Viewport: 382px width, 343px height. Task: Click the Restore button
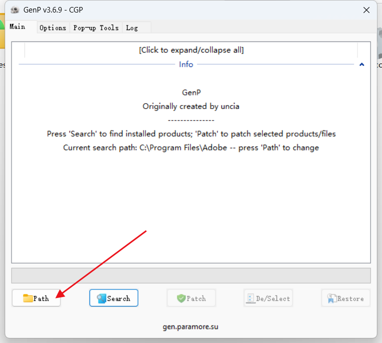coord(345,298)
